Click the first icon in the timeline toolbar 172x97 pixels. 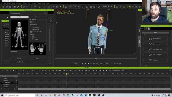pos(3,71)
